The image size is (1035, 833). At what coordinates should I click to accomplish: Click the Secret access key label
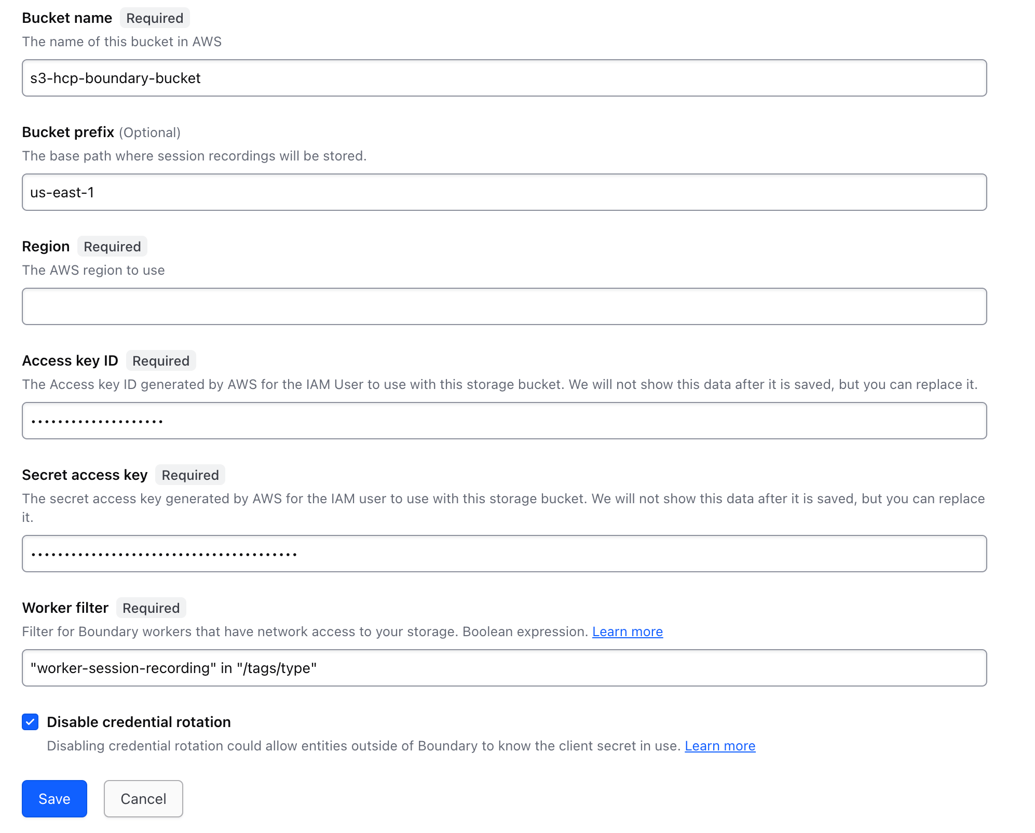point(85,475)
